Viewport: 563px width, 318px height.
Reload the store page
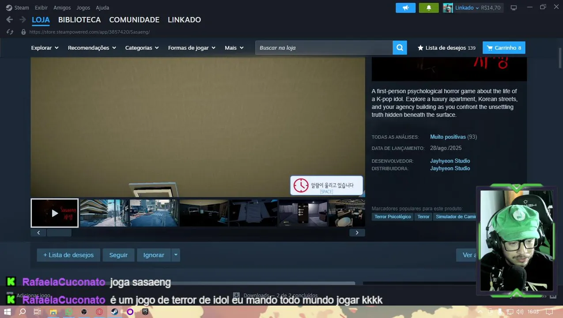10,32
